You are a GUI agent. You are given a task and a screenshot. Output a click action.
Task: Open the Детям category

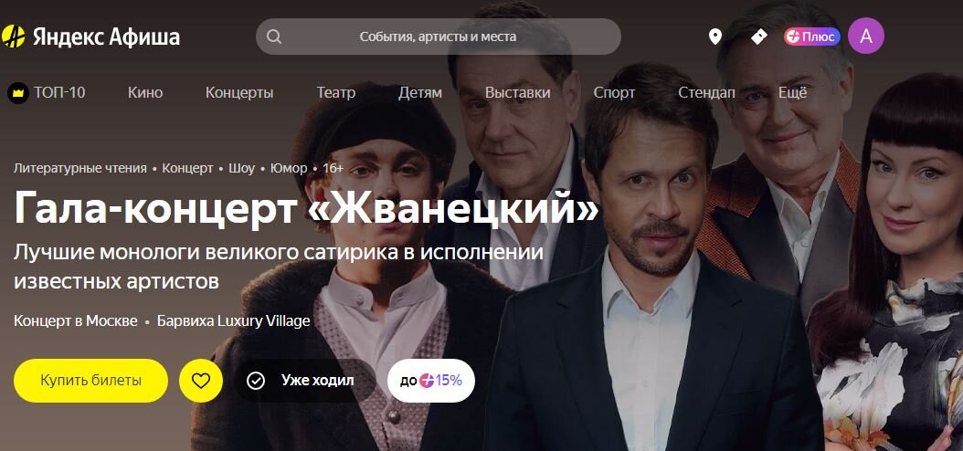[x=420, y=92]
